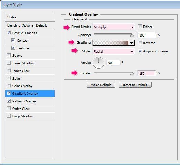Viewport: 180px width, 165px height.
Task: Click the Layer Style title bar
Action: coord(90,5)
